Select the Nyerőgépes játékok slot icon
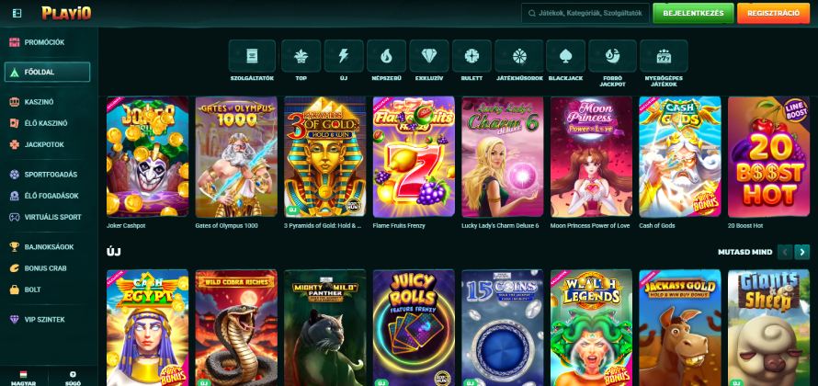Image resolution: width=818 pixels, height=386 pixels. [x=656, y=57]
